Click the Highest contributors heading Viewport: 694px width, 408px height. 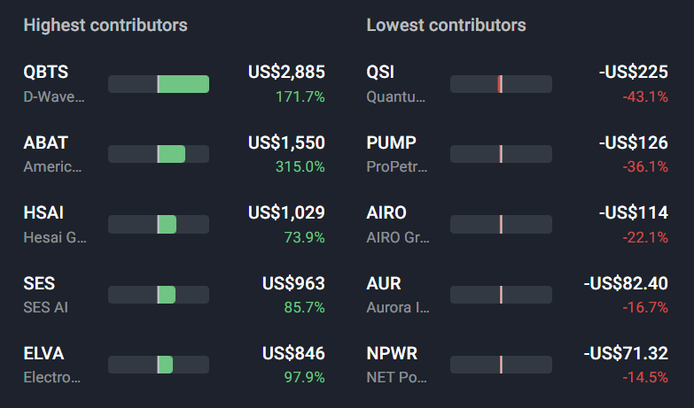click(105, 25)
